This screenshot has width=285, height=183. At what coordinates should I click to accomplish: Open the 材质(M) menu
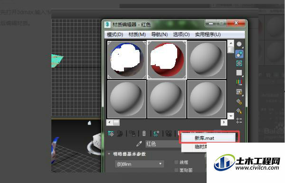(x=137, y=34)
